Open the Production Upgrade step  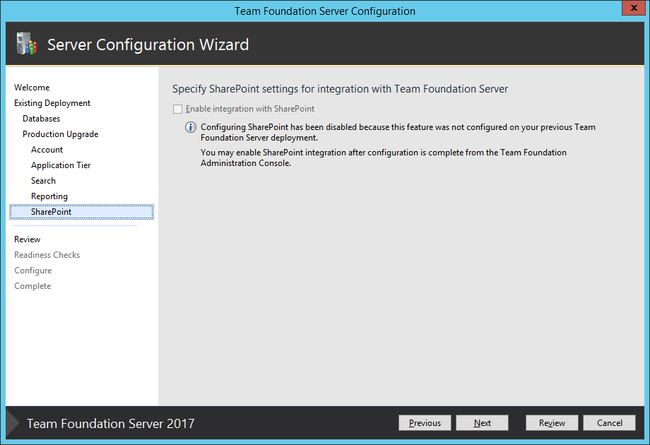(61, 134)
